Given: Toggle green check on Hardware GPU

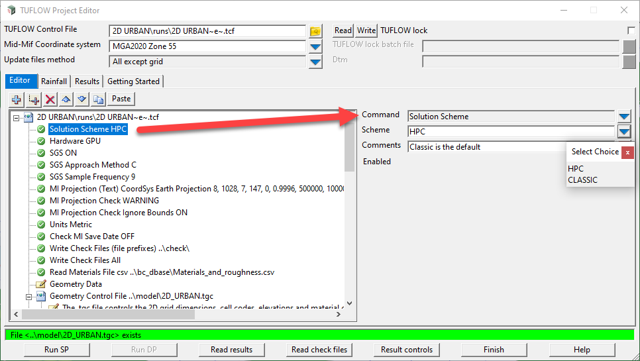Looking at the screenshot, I should (41, 141).
